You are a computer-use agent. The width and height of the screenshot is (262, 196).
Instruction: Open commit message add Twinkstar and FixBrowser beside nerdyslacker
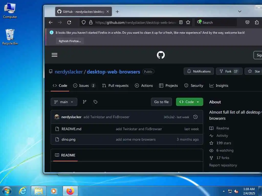pos(106,117)
